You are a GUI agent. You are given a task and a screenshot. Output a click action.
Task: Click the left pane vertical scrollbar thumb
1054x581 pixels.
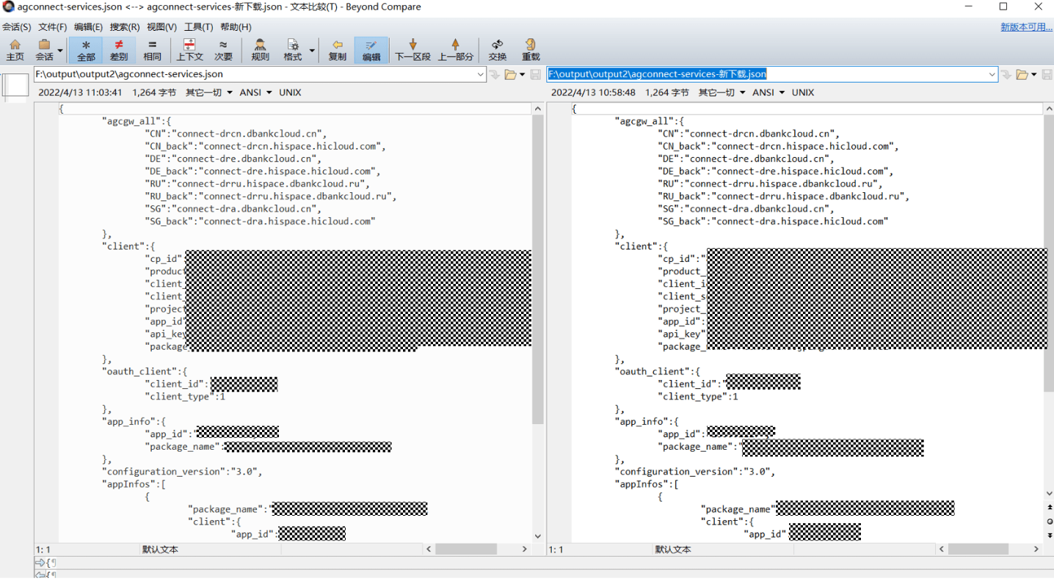[538, 269]
